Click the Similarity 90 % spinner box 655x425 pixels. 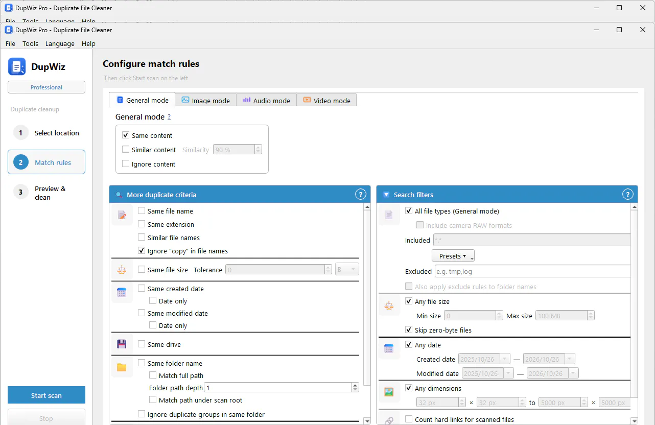point(238,150)
